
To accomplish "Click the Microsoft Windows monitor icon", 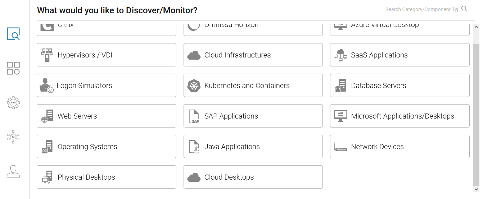I will pos(340,116).
